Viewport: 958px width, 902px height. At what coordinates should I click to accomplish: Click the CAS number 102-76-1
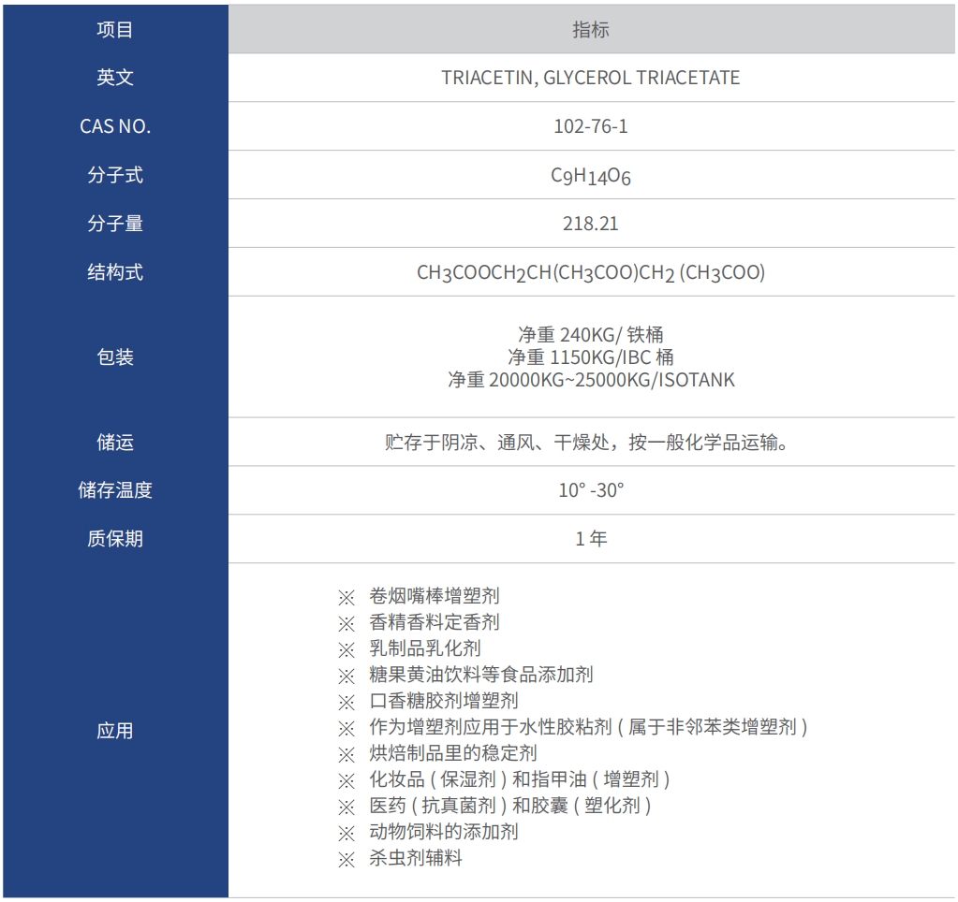(x=590, y=126)
